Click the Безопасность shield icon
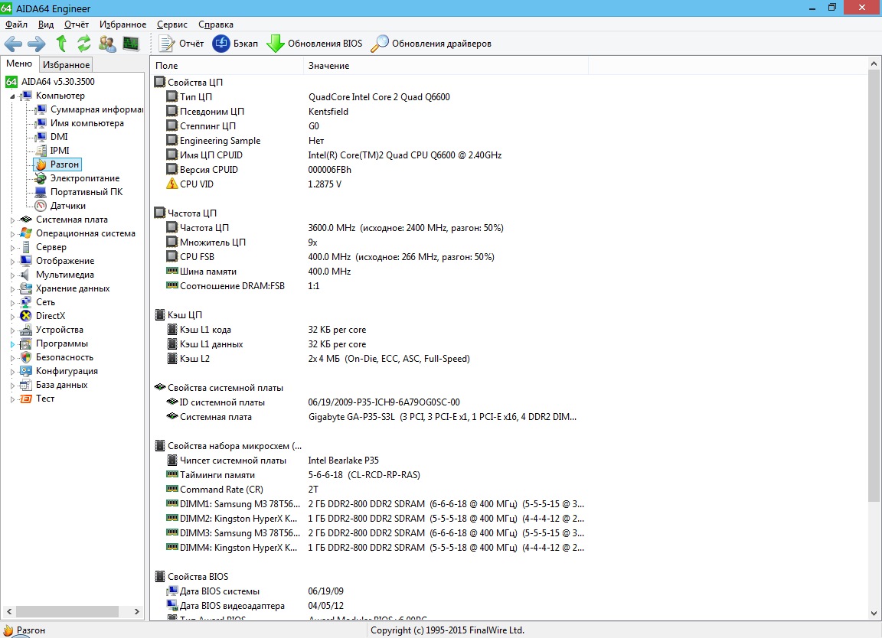 26,357
